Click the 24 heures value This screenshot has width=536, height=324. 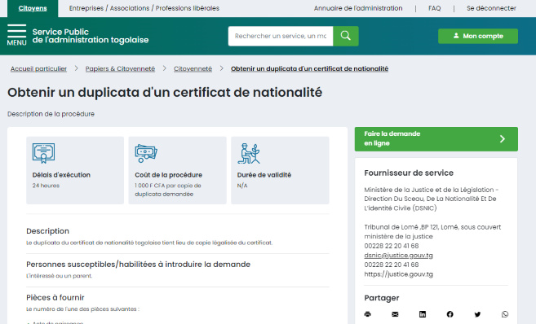point(46,186)
